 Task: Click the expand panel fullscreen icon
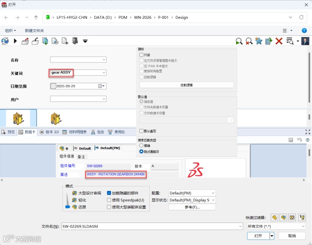pos(308,132)
